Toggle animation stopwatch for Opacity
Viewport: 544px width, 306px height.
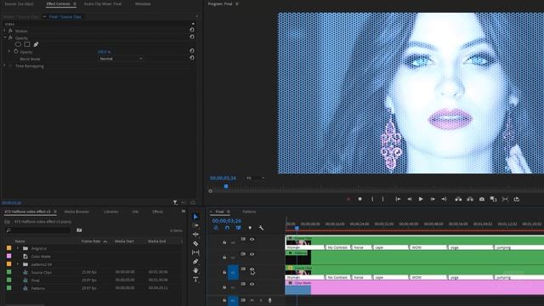point(16,51)
